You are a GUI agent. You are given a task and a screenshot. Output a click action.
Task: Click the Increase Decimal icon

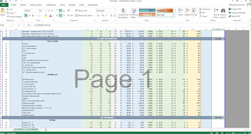[x=111, y=16]
